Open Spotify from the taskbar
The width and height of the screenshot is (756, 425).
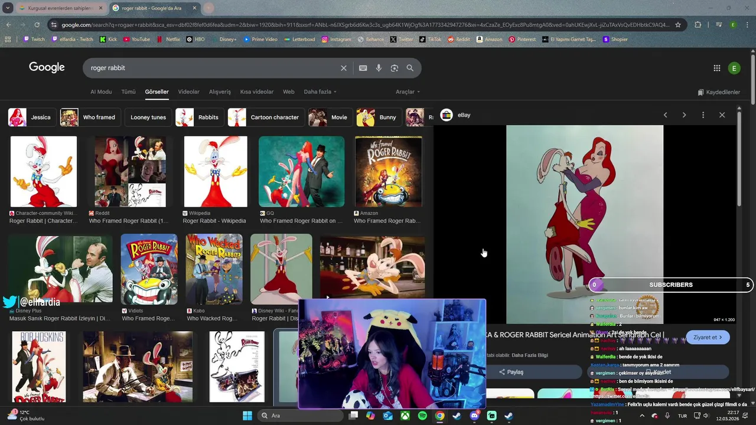(x=422, y=416)
